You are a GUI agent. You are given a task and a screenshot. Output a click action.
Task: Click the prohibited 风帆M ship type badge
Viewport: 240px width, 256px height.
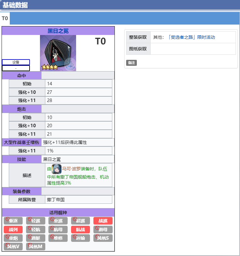click(36, 247)
